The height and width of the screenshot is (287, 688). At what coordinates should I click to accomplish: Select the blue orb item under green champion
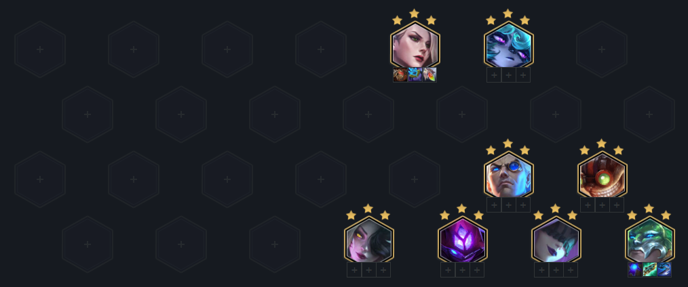[x=635, y=269]
